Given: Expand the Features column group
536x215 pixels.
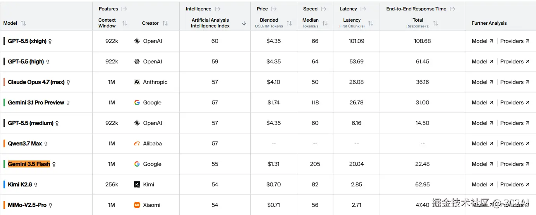Looking at the screenshot, I should coord(124,9).
